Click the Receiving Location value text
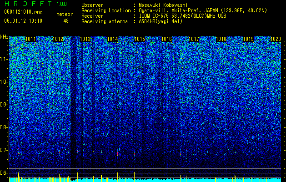Image resolution: width=286 pixels, height=182 pixels. point(203,10)
